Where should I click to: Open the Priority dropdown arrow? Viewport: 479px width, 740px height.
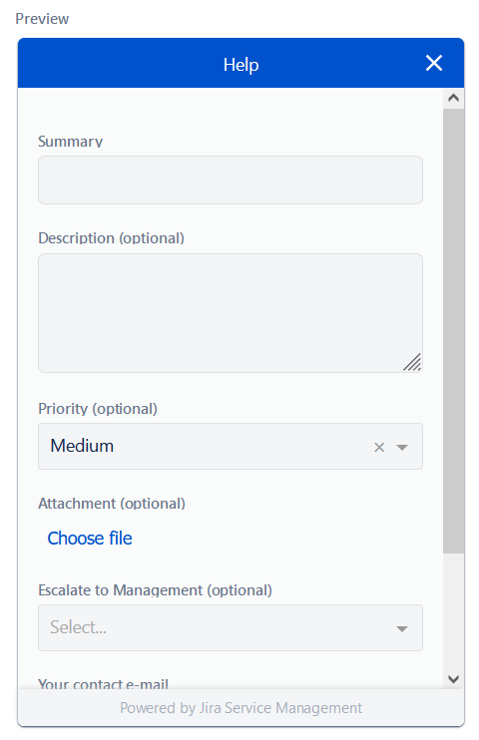tap(401, 448)
